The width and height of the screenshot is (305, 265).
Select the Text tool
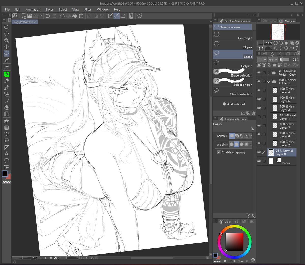7,154
